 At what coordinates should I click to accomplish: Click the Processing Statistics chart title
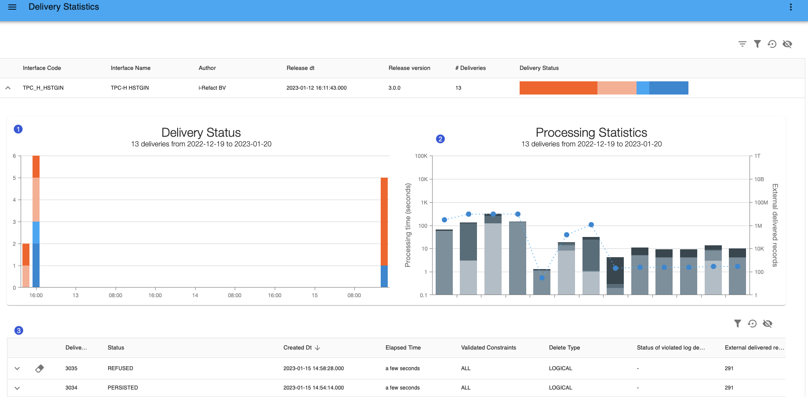[x=591, y=132]
